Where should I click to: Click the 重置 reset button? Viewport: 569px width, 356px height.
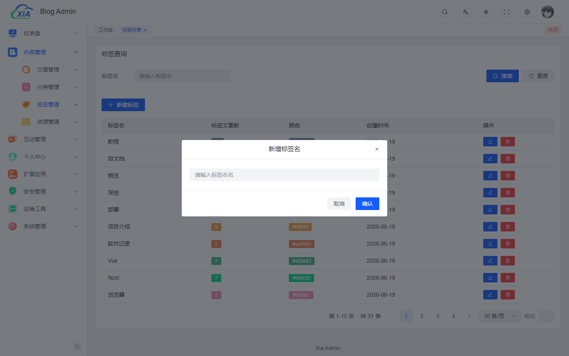click(x=538, y=76)
